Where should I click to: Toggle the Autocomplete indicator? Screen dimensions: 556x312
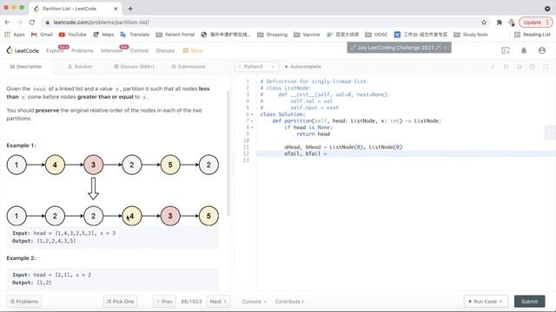point(303,67)
